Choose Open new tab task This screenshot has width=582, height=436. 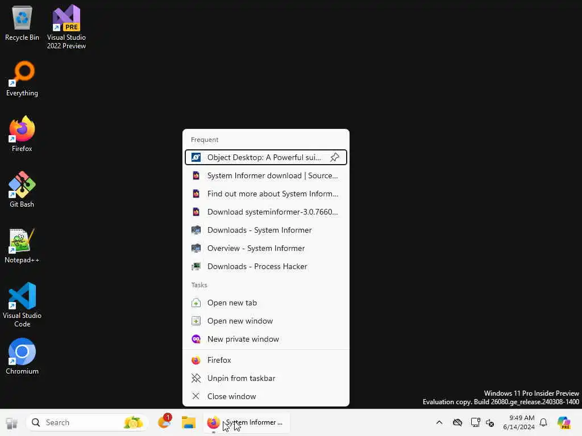click(266, 303)
